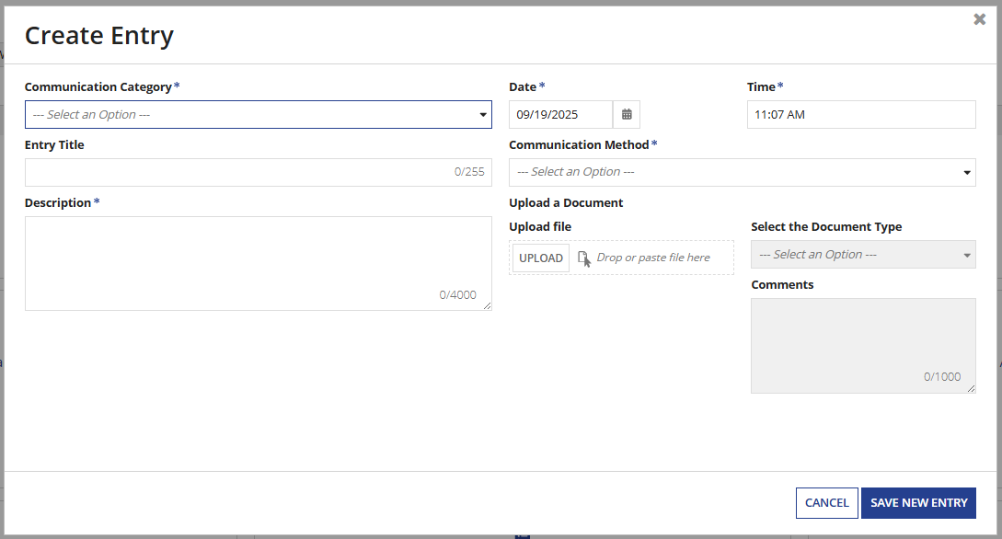Viewport: 1002px width, 539px height.
Task: Click the 'Entry Title' label
Action: click(54, 145)
